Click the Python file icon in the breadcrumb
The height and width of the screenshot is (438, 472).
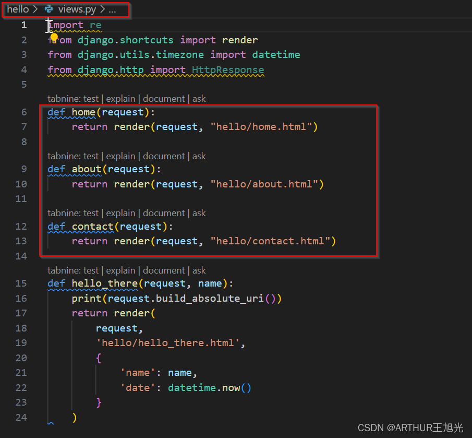click(49, 9)
